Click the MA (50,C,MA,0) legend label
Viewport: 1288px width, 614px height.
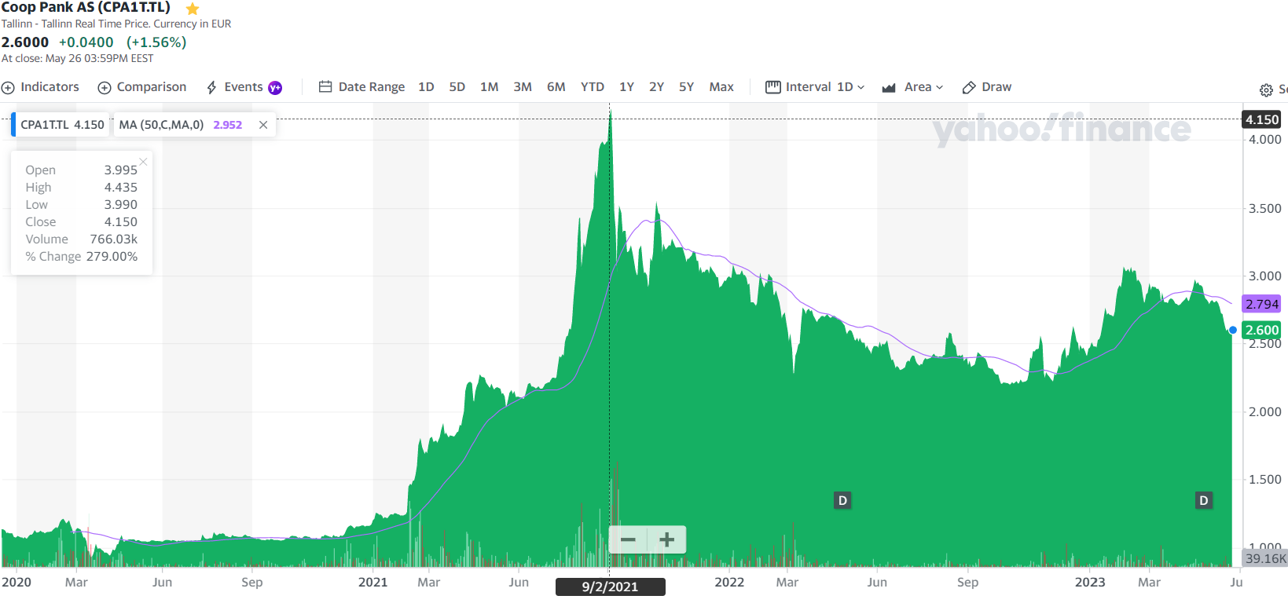[161, 125]
